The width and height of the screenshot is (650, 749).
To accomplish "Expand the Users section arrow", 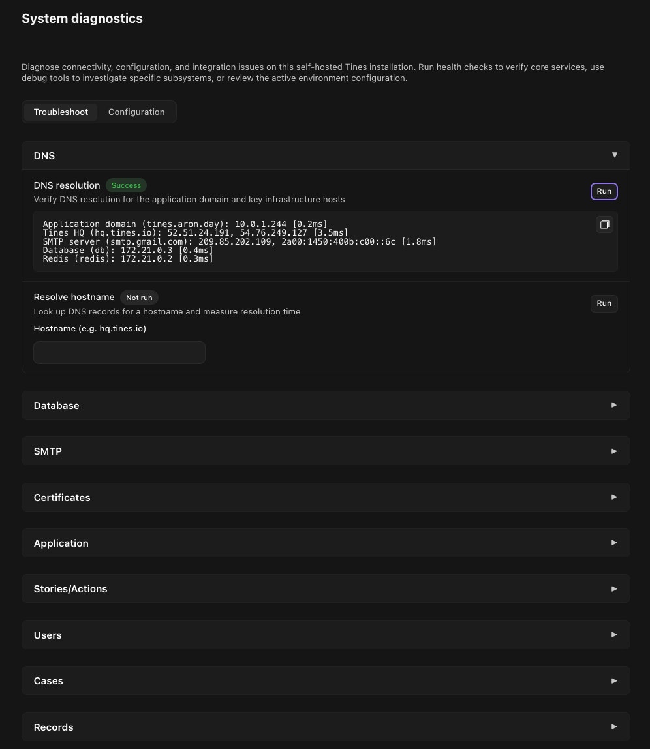I will click(614, 634).
